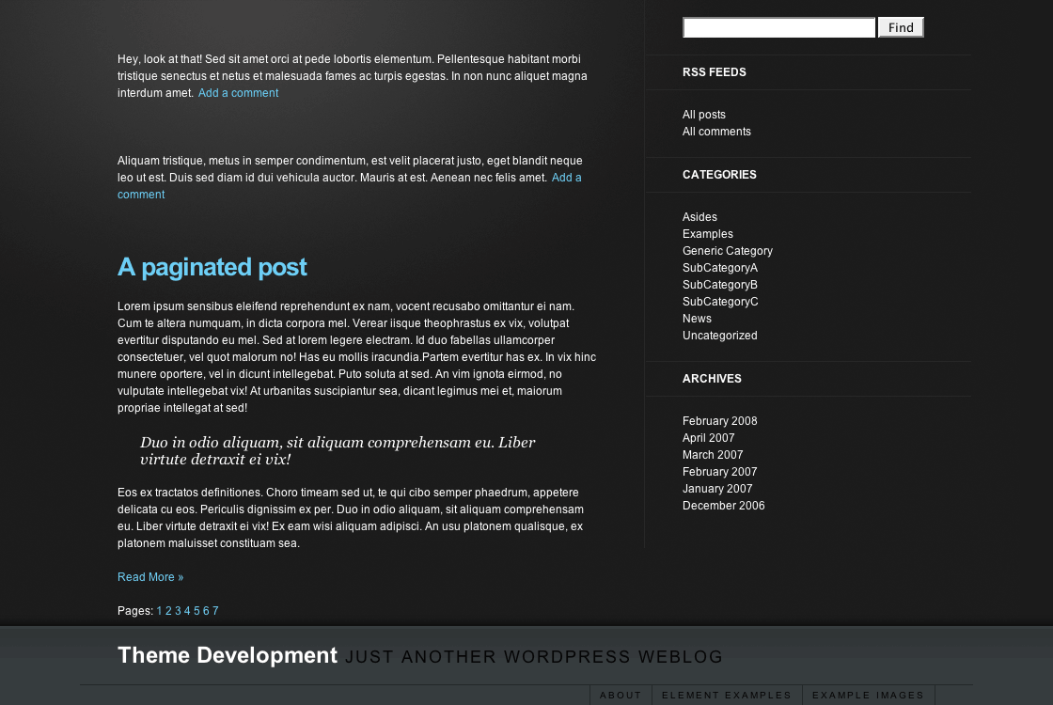Open the Generic Category listing
This screenshot has height=705, width=1053.
tap(727, 250)
